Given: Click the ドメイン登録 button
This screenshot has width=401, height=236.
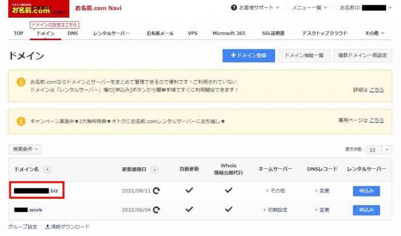Looking at the screenshot, I should pyautogui.click(x=249, y=56).
